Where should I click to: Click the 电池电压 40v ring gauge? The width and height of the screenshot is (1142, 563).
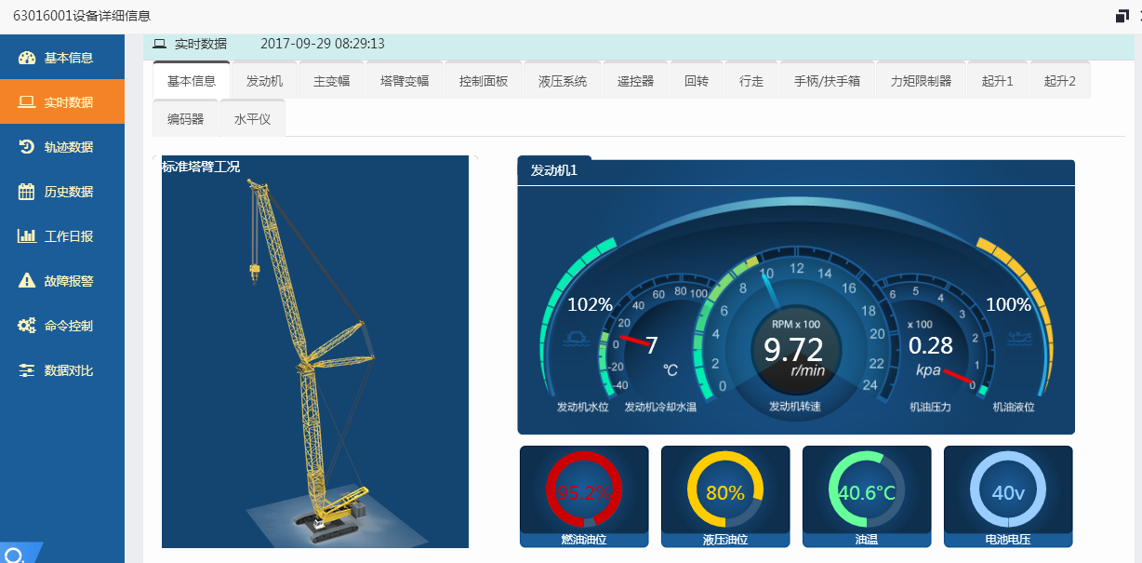click(x=1007, y=490)
